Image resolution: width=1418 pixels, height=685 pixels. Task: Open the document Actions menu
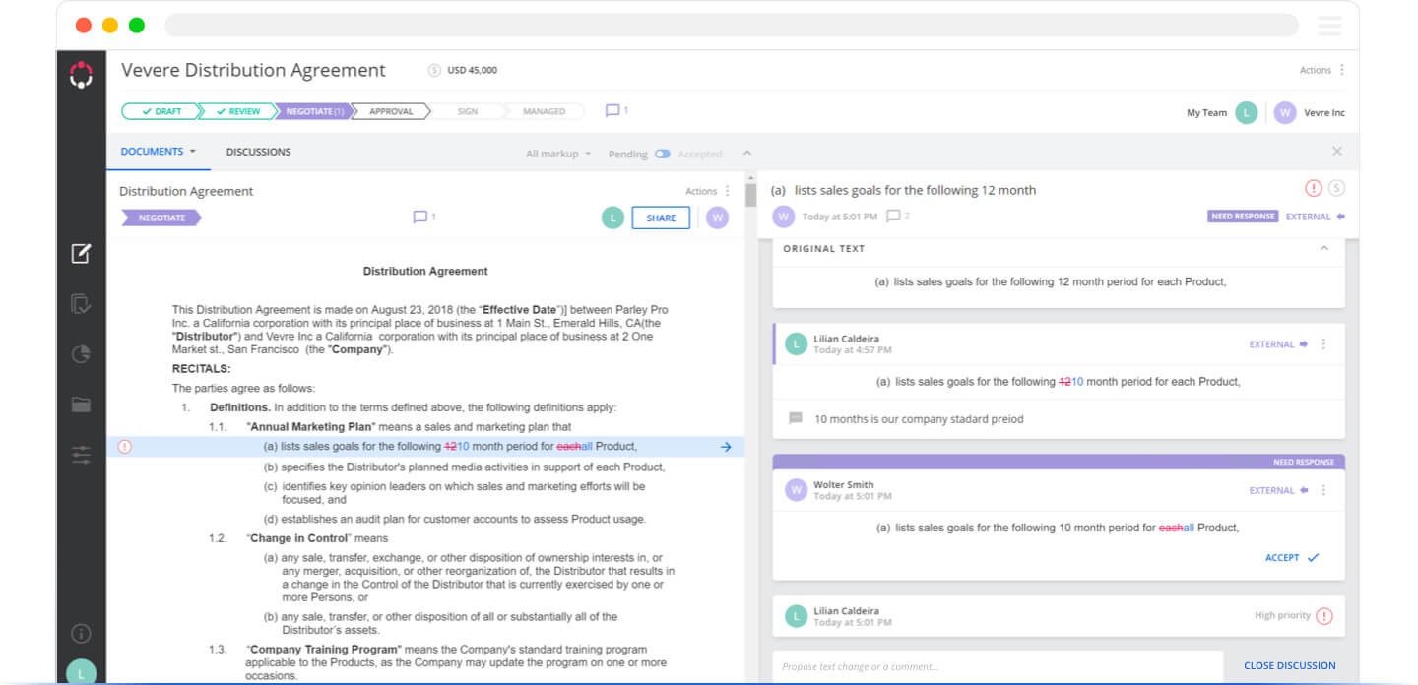coord(708,191)
